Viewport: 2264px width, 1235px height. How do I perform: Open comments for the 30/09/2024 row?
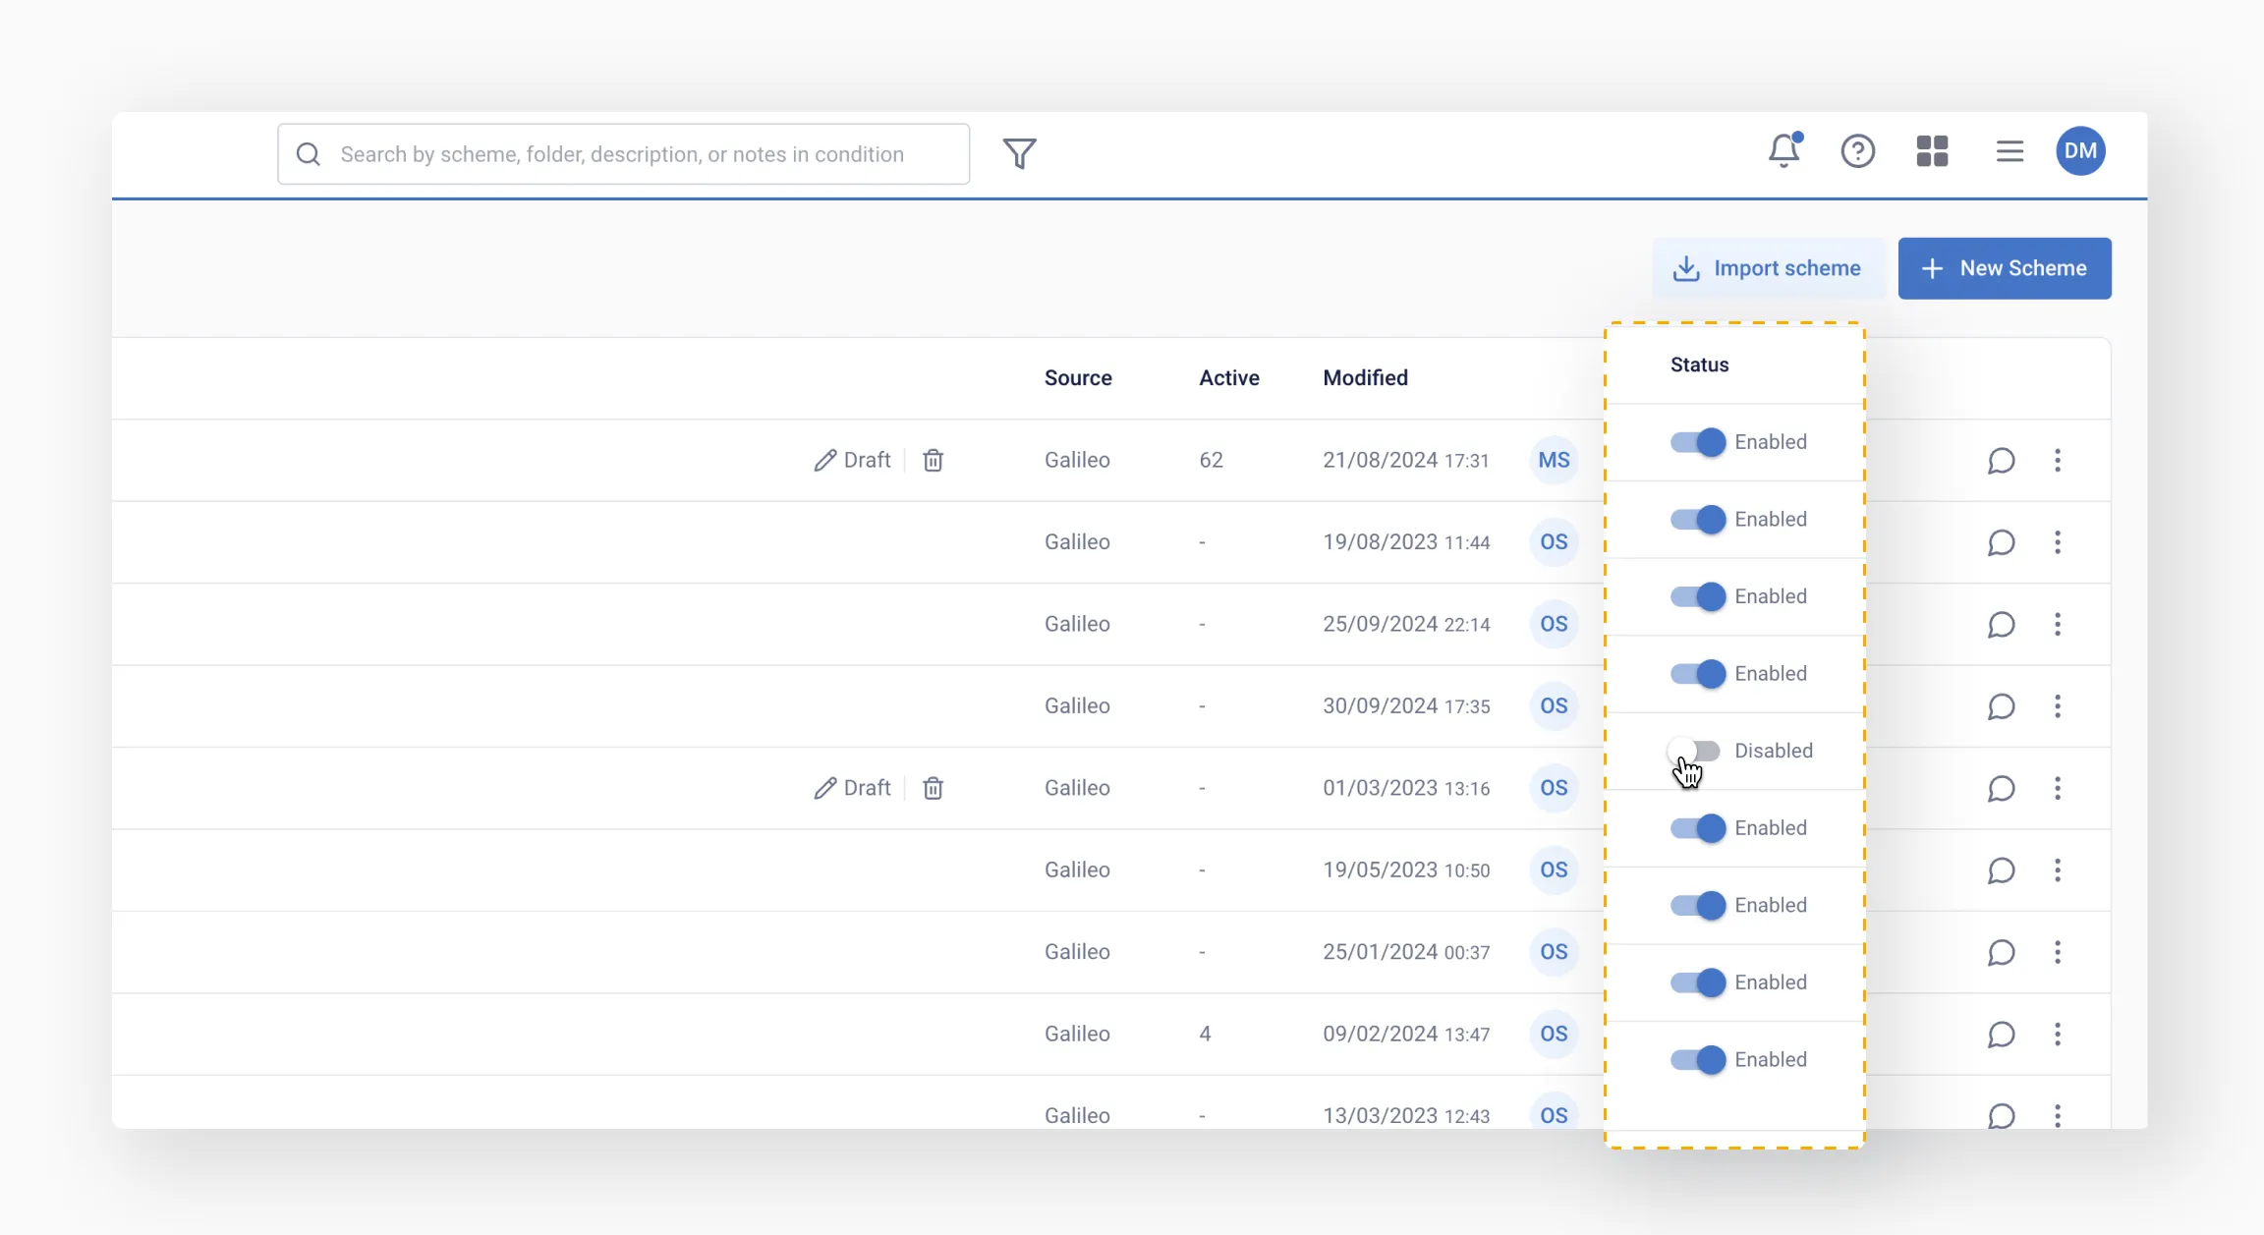point(2001,706)
